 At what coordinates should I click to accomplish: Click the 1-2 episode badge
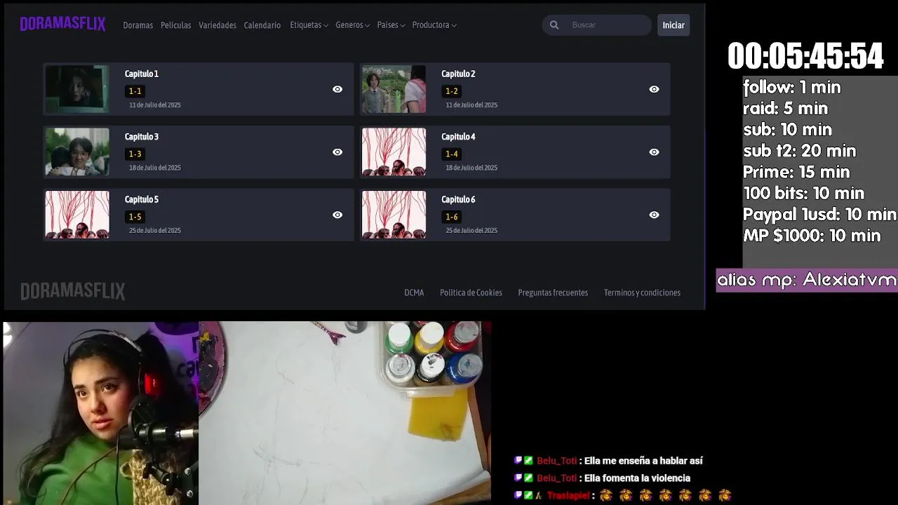click(451, 91)
